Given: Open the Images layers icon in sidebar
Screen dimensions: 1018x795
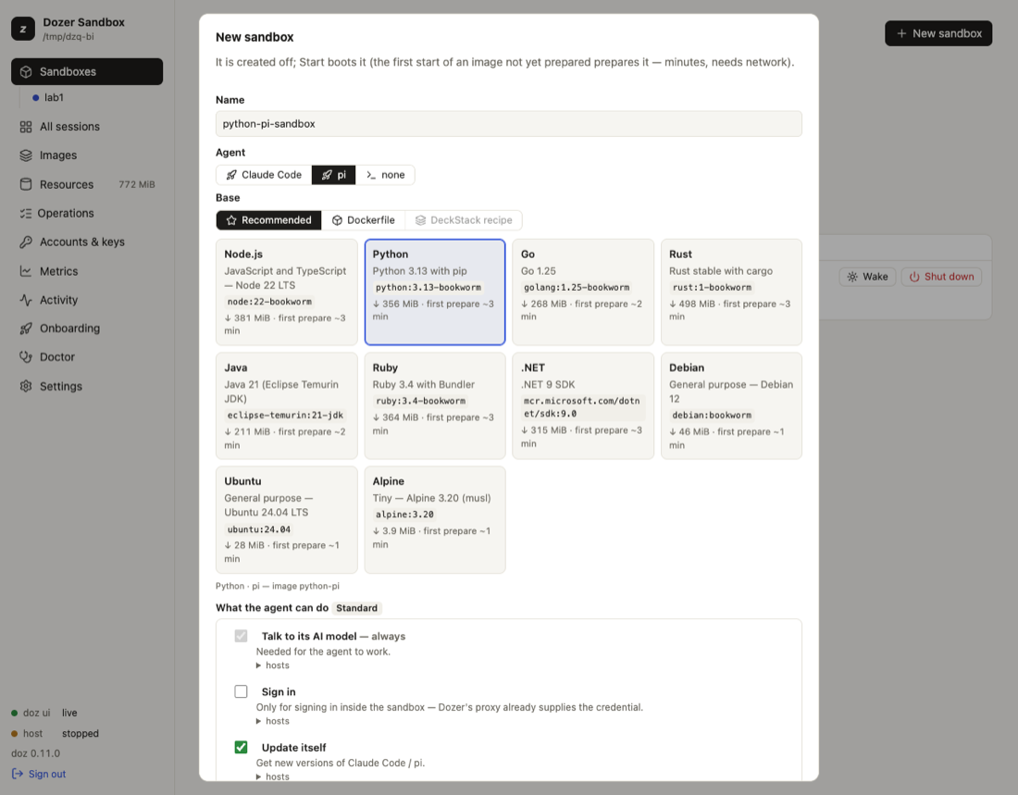Looking at the screenshot, I should pyautogui.click(x=26, y=155).
